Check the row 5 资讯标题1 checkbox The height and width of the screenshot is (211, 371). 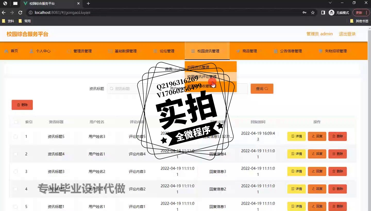(x=16, y=207)
